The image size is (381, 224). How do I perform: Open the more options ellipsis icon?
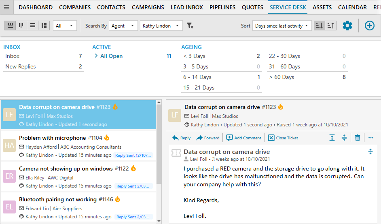coord(371,138)
